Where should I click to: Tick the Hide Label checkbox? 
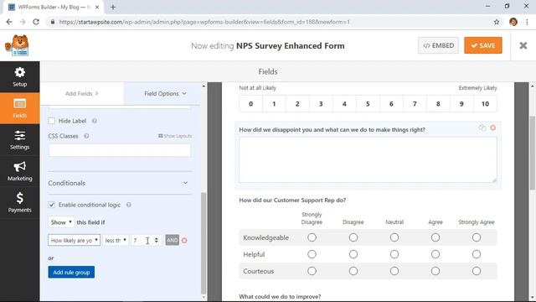tap(52, 121)
